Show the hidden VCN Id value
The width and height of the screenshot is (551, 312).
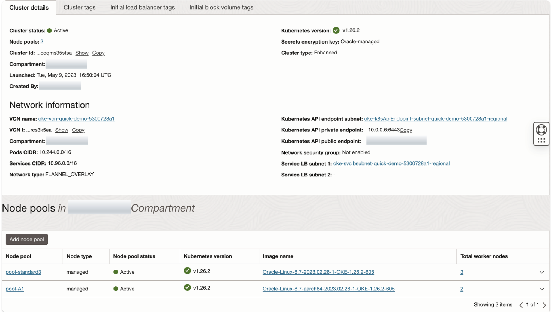pos(61,130)
